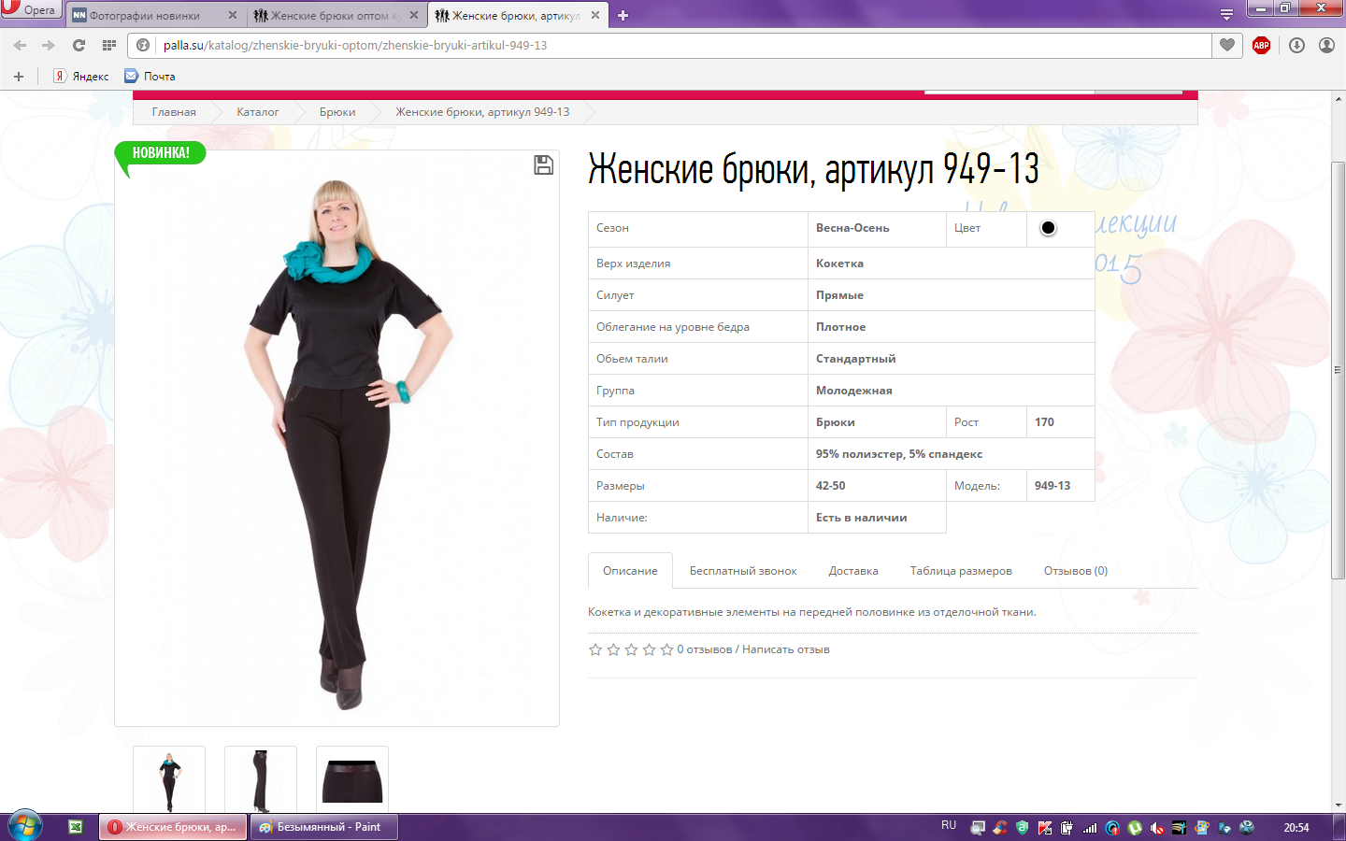
Task: Open the downloads icon in the toolbar
Action: [x=1296, y=45]
